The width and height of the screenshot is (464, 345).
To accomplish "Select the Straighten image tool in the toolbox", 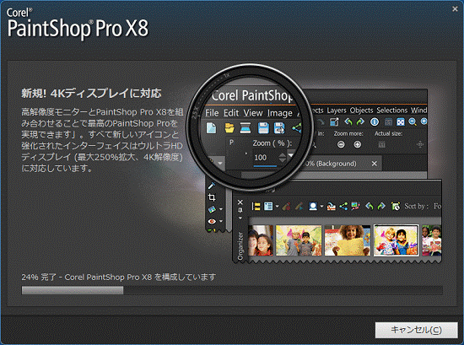I will [x=212, y=209].
